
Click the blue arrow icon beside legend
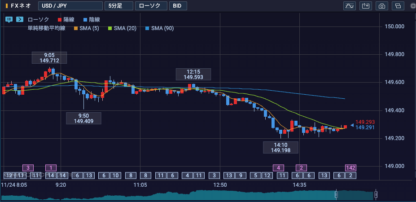click(20, 19)
